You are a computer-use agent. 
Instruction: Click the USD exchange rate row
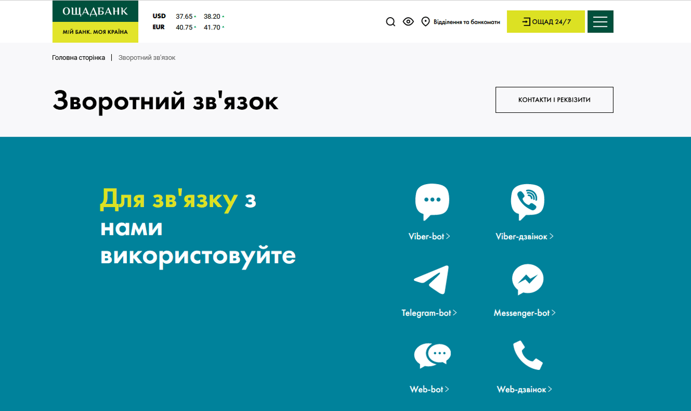[x=188, y=17]
